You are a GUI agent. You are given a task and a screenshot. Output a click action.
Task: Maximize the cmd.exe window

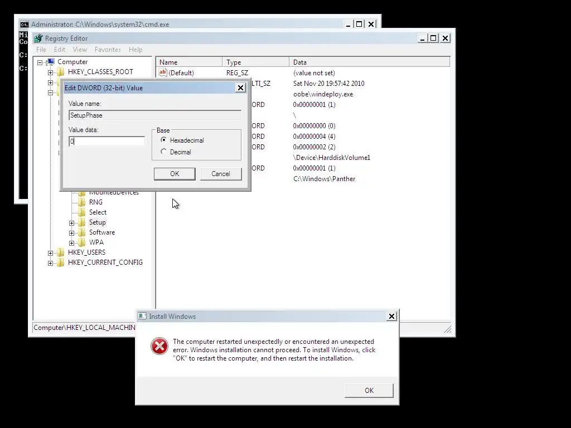(x=359, y=24)
